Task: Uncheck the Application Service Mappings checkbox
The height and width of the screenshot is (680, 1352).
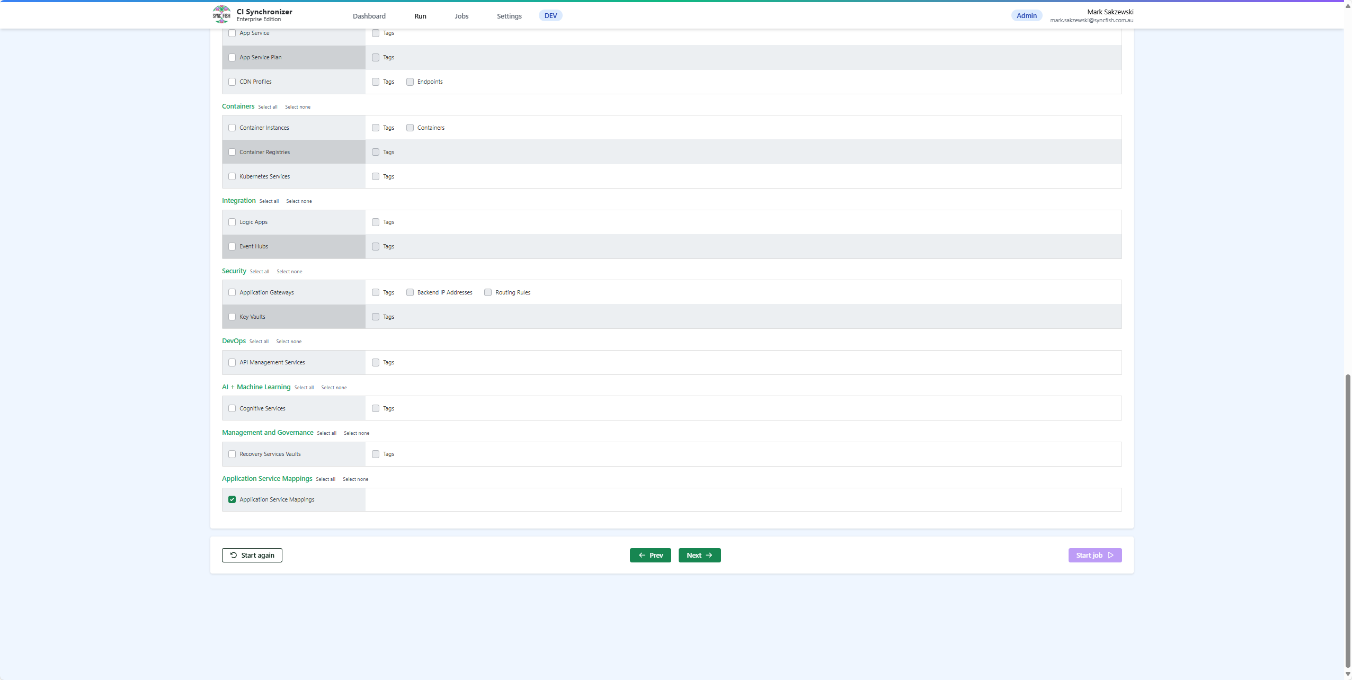Action: pyautogui.click(x=232, y=500)
